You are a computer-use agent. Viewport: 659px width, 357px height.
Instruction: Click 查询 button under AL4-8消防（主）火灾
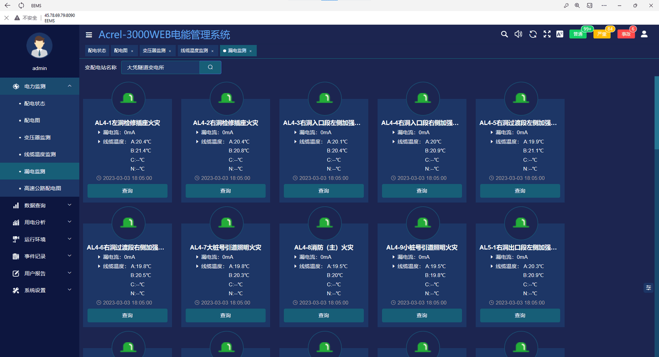[324, 315]
